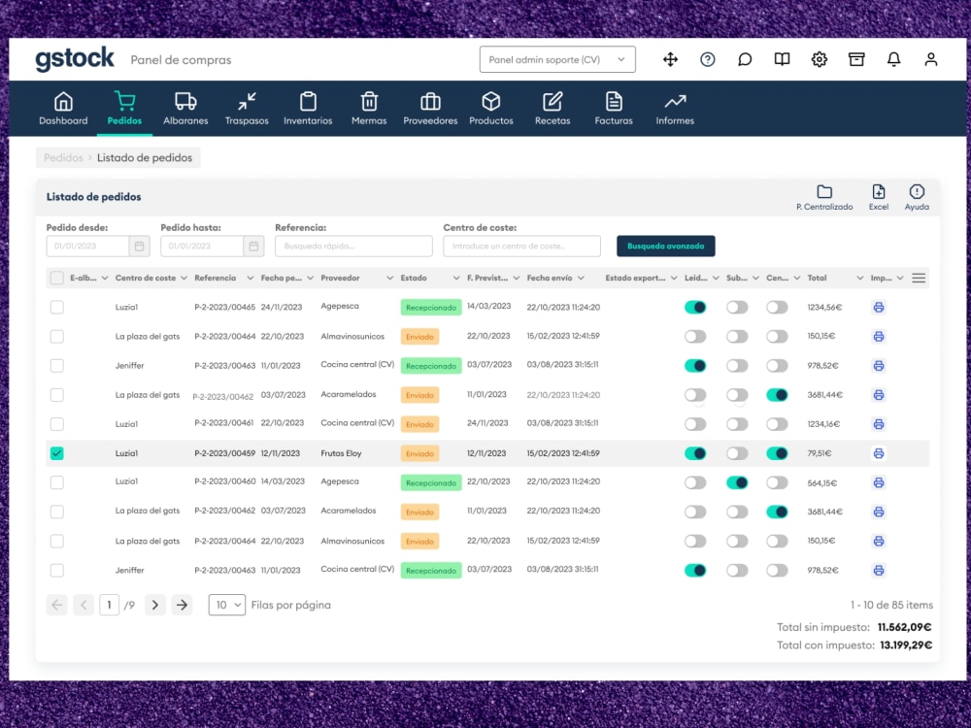Uncheck the selected row P-2-2023/00459
This screenshot has height=728, width=971.
55,452
